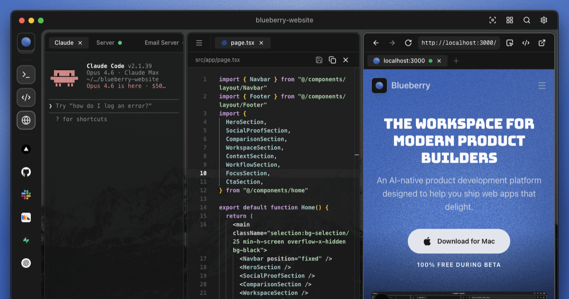Open settings via the gear icon
The height and width of the screenshot is (299, 569).
[543, 20]
